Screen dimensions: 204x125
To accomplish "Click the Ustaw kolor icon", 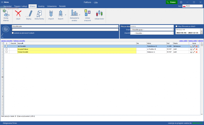I will tap(99, 14).
